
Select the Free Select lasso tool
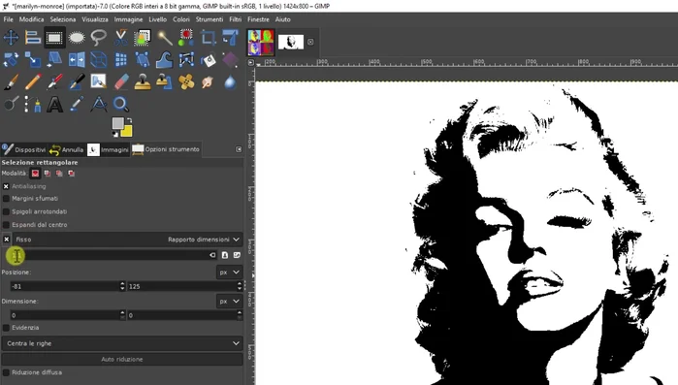point(99,38)
